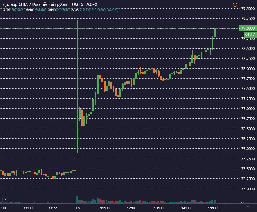Click the largest volume bar at session open

click(77, 200)
